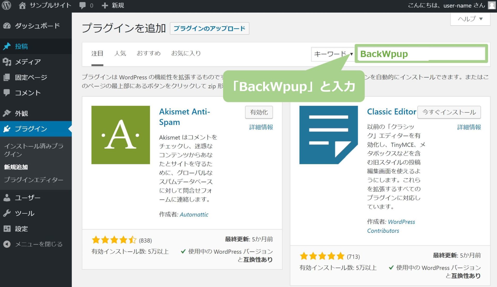Open the WordPress logo menu
497x287 pixels.
pos(6,5)
